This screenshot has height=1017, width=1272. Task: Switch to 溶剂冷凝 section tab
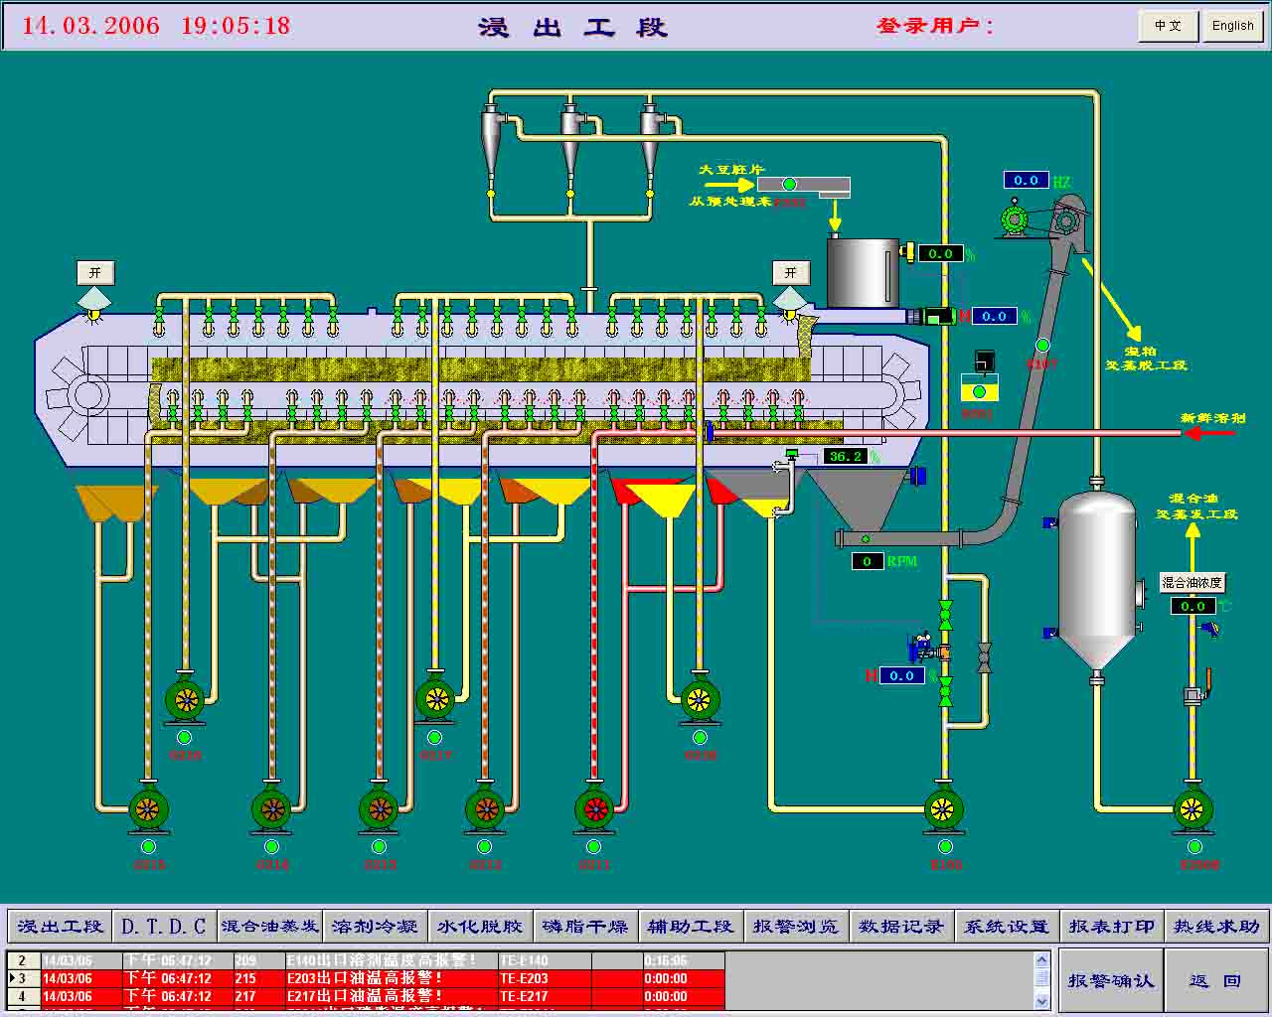[375, 927]
